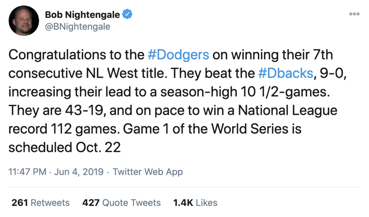Open the #Dodgers hashtag
Image resolution: width=369 pixels, height=217 pixels.
coord(178,55)
